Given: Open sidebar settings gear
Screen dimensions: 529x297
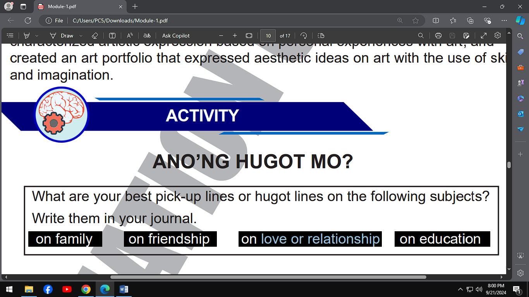Looking at the screenshot, I should tap(520, 273).
